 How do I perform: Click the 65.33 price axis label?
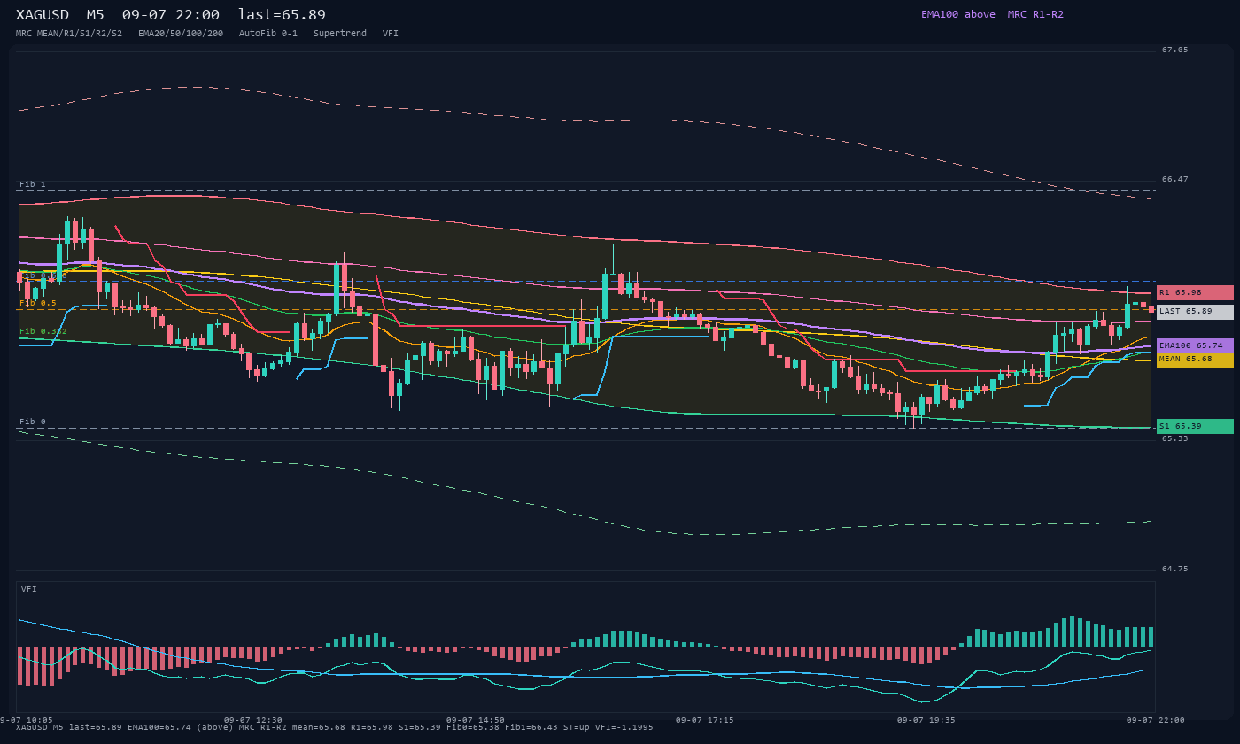1175,438
